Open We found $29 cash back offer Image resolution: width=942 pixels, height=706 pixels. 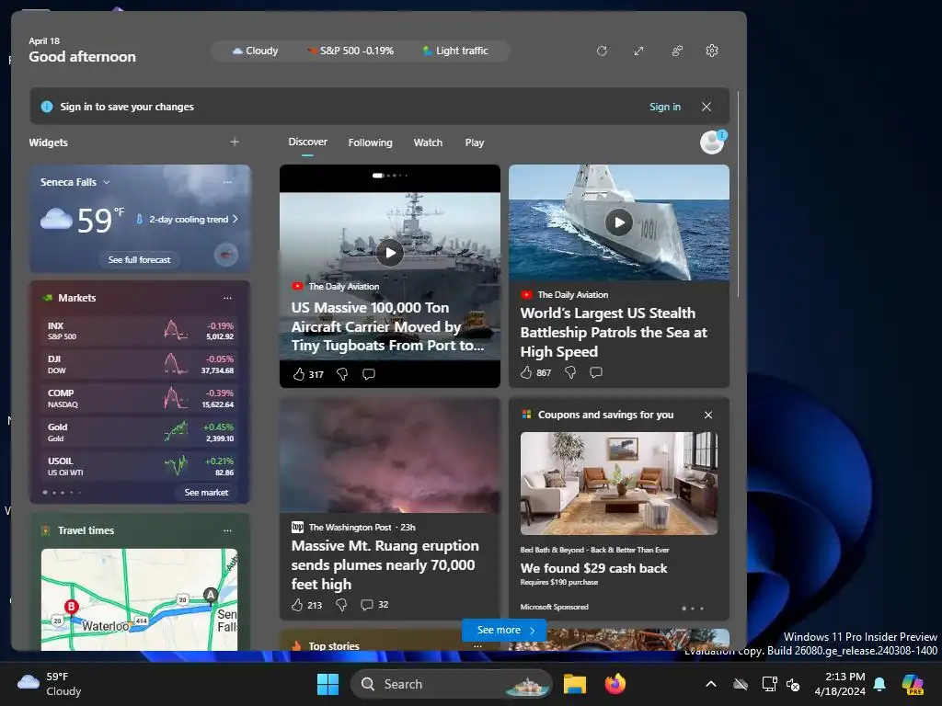[593, 568]
